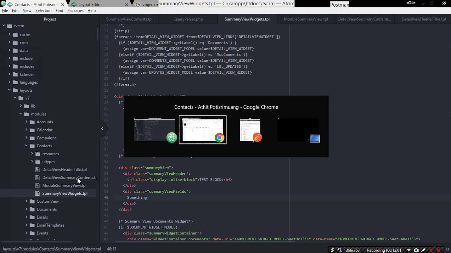Click the recorder window-select icon
Screen dimensions: 451x253
332,250
